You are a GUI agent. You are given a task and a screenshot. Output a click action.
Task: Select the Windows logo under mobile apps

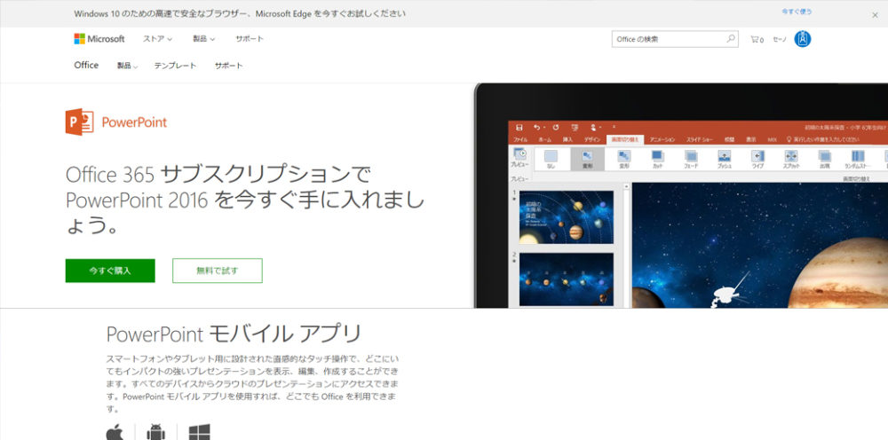tap(199, 431)
